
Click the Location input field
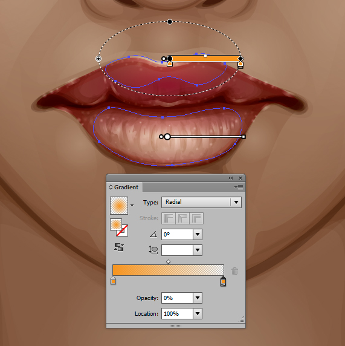point(177,313)
